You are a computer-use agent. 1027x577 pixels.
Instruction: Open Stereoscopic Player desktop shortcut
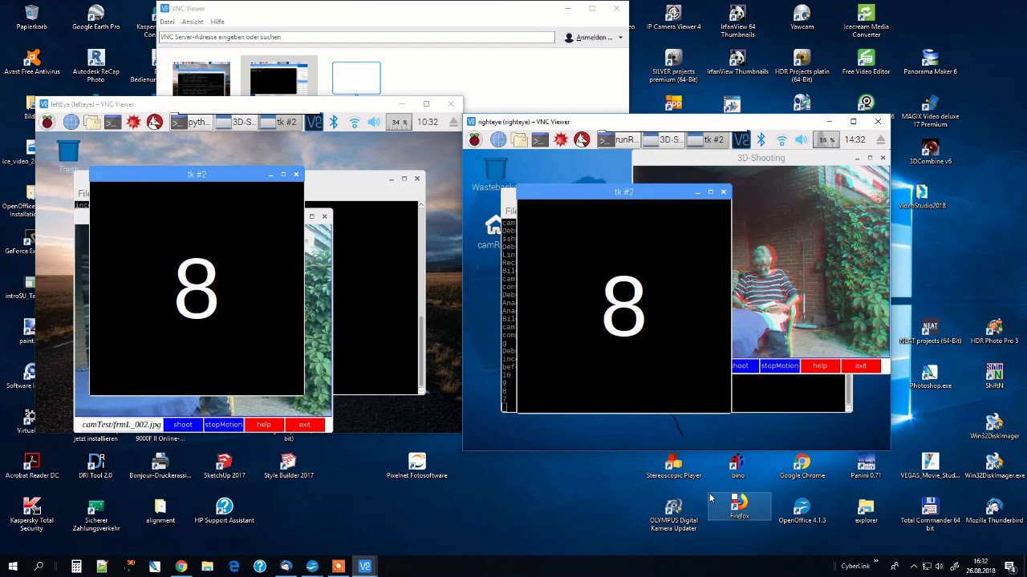(674, 466)
